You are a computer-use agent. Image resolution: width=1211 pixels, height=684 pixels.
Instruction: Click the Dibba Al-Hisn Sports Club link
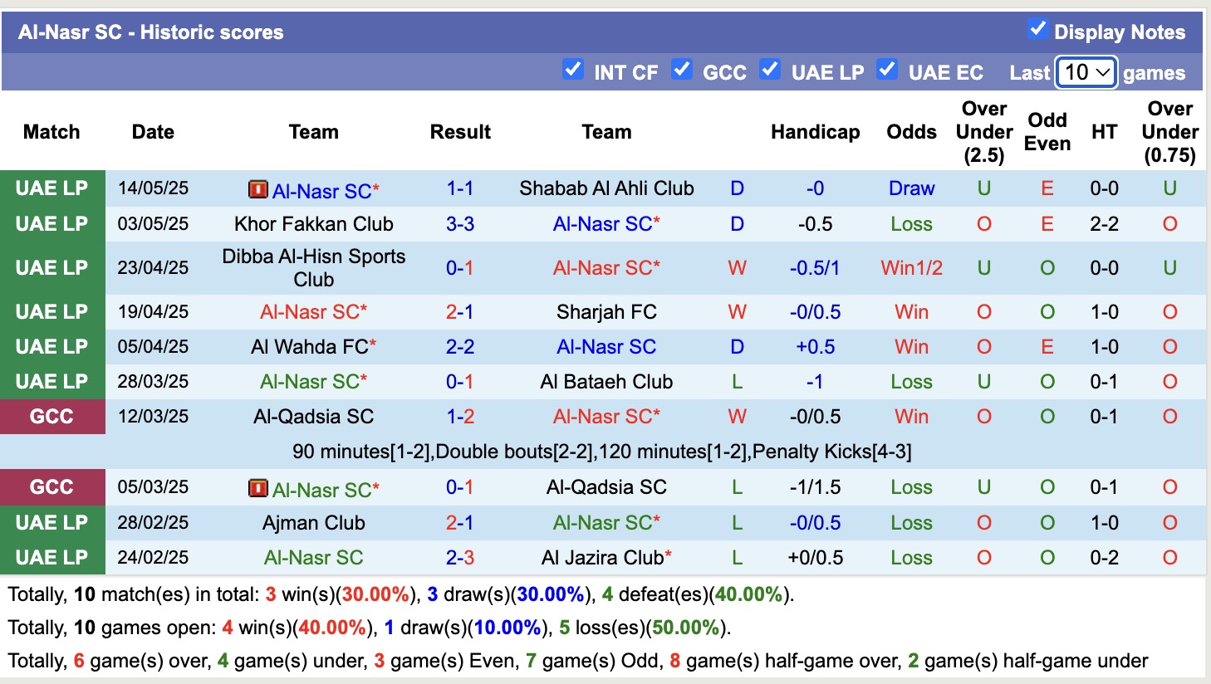pyautogui.click(x=313, y=267)
